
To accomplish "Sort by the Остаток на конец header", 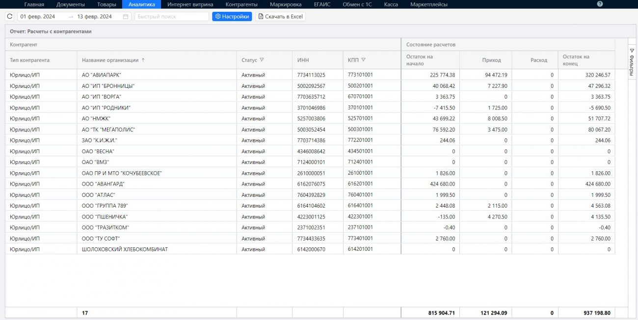I will coord(576,60).
